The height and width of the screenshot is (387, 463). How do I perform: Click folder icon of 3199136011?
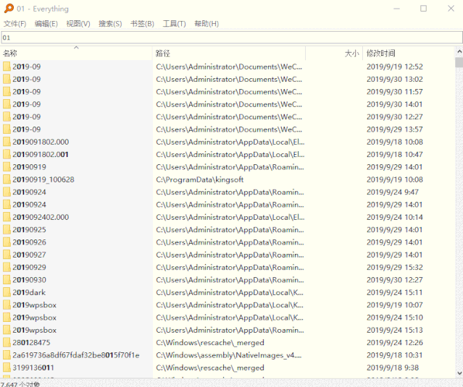[x=7, y=367]
